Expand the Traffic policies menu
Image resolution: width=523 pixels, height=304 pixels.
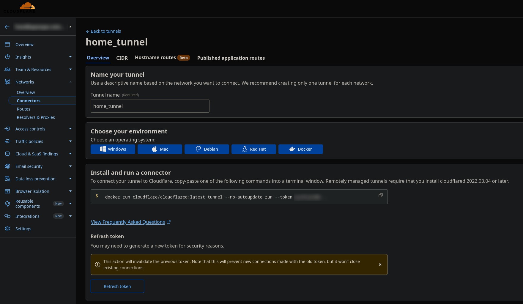70,141
